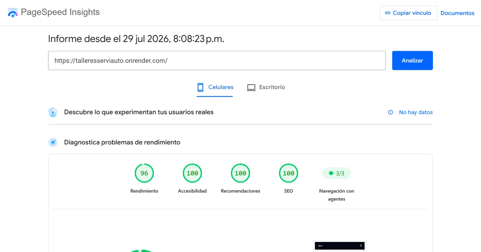Select the Rendimiento score gauge 96
The height and width of the screenshot is (252, 481).
click(x=144, y=173)
